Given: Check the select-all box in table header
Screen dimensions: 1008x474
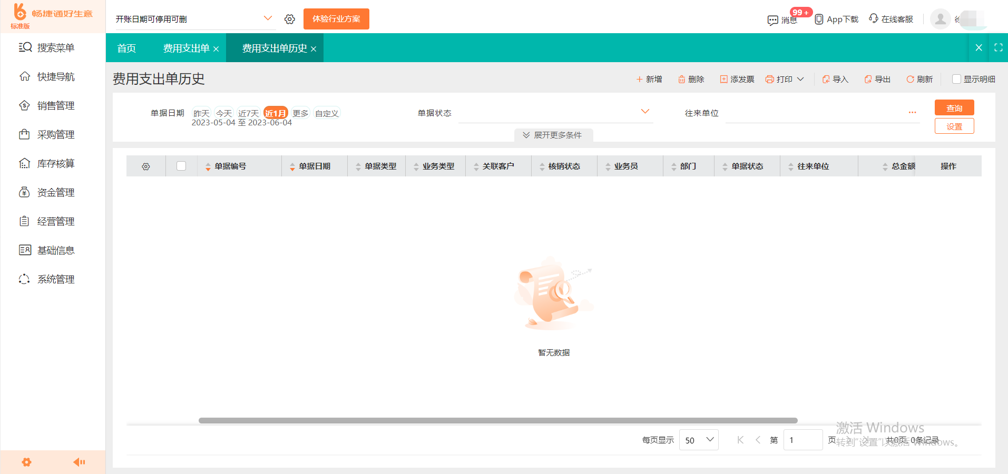Looking at the screenshot, I should pyautogui.click(x=181, y=165).
